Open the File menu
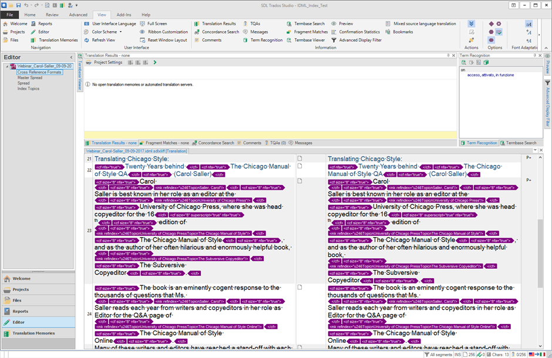This screenshot has width=552, height=358. click(x=10, y=15)
